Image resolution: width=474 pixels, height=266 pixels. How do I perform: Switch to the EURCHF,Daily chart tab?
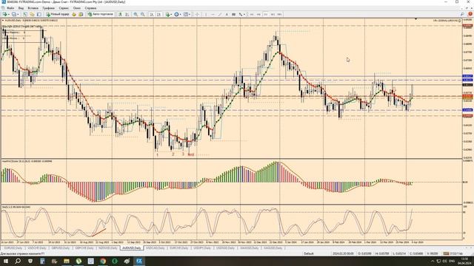pyautogui.click(x=179, y=248)
